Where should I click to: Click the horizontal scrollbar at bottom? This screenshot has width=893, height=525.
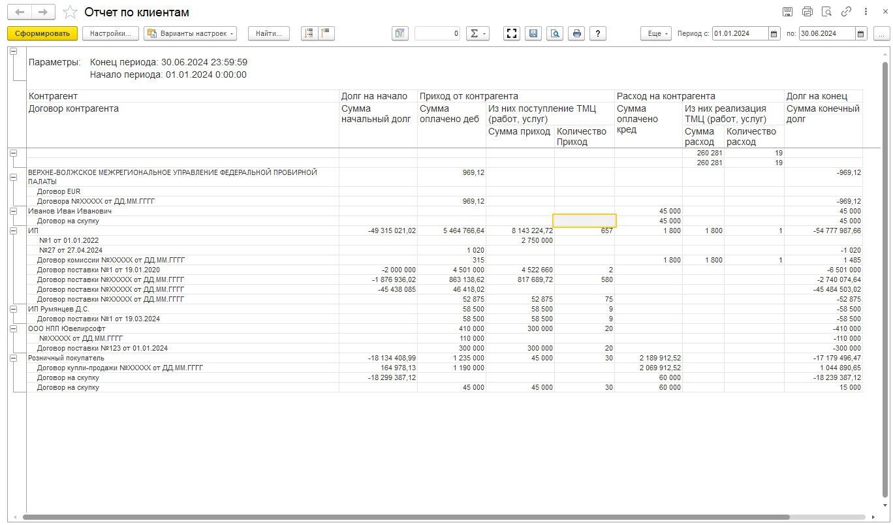pyautogui.click(x=405, y=517)
